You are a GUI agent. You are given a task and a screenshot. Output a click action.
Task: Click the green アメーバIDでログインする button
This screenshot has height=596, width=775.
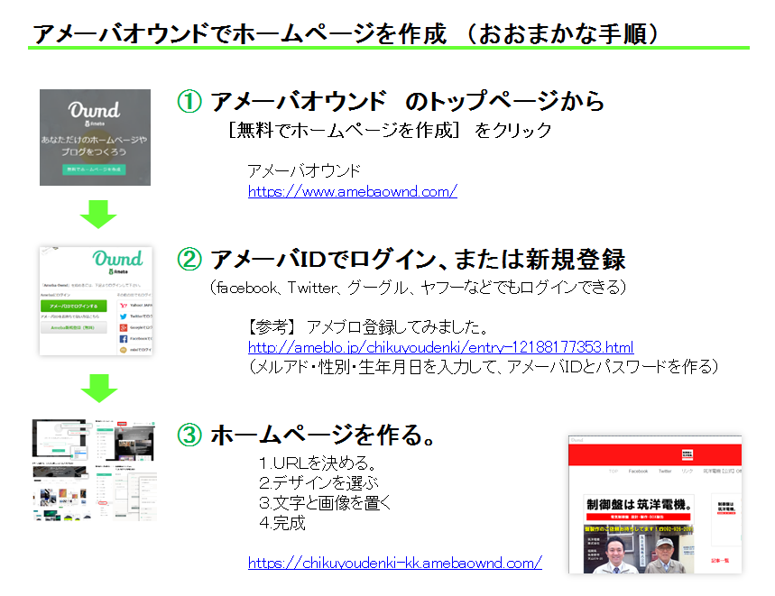pos(74,307)
